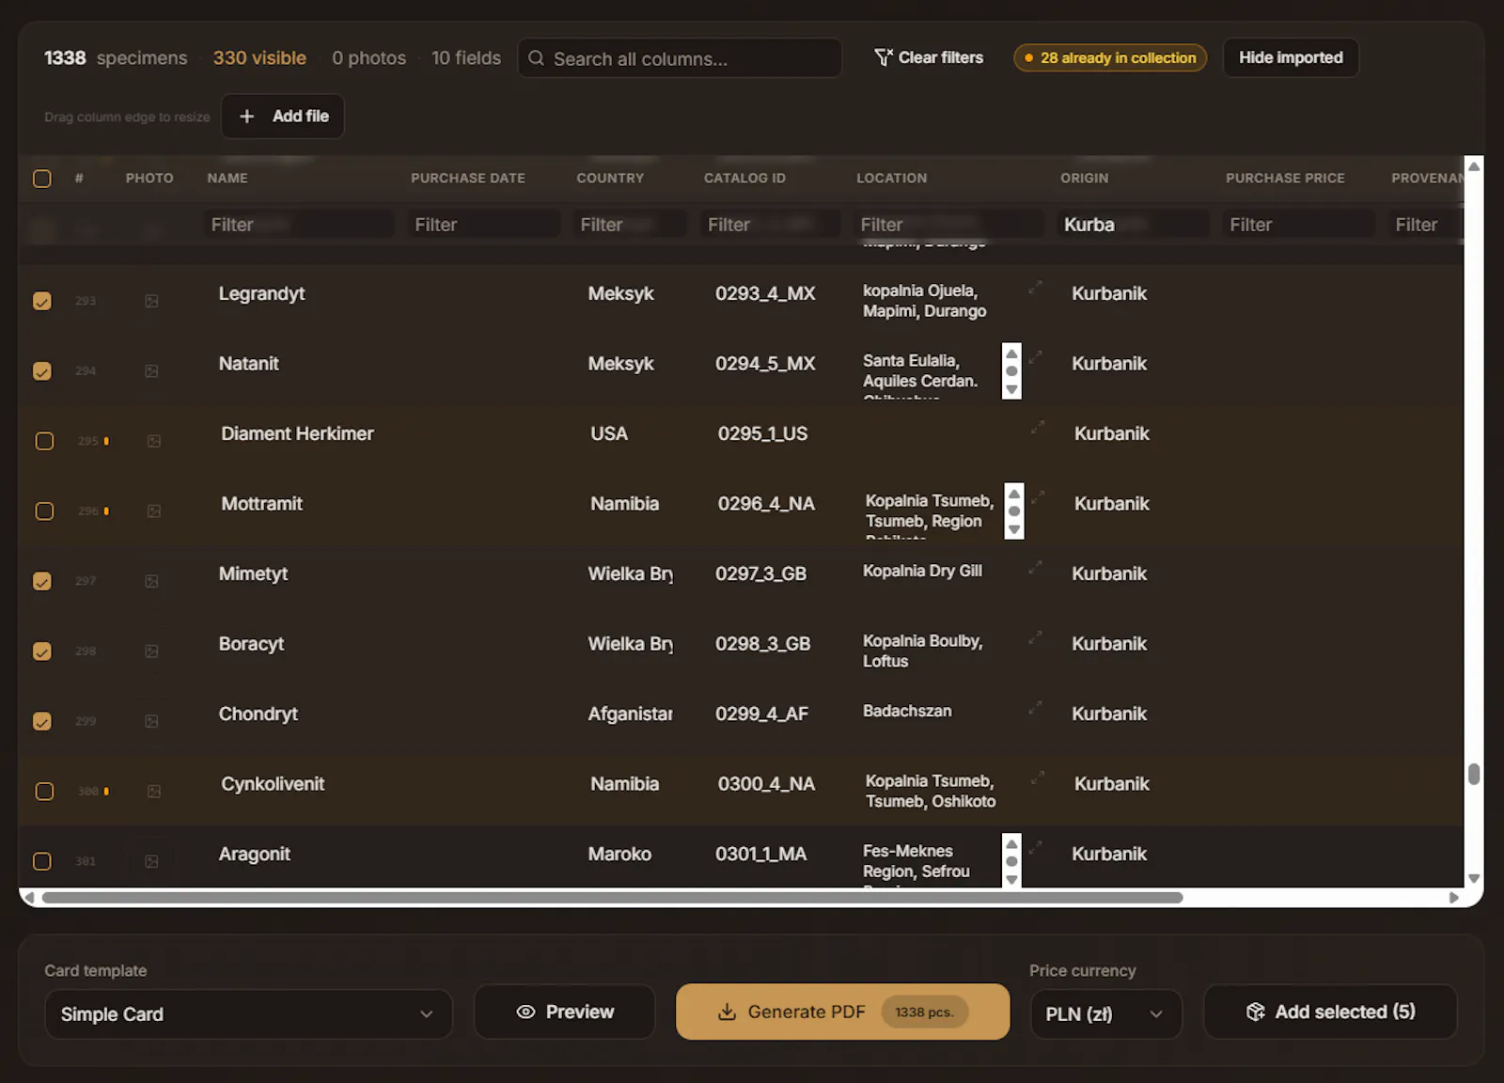Click the plus icon on Add file
1504x1083 pixels.
pos(247,116)
